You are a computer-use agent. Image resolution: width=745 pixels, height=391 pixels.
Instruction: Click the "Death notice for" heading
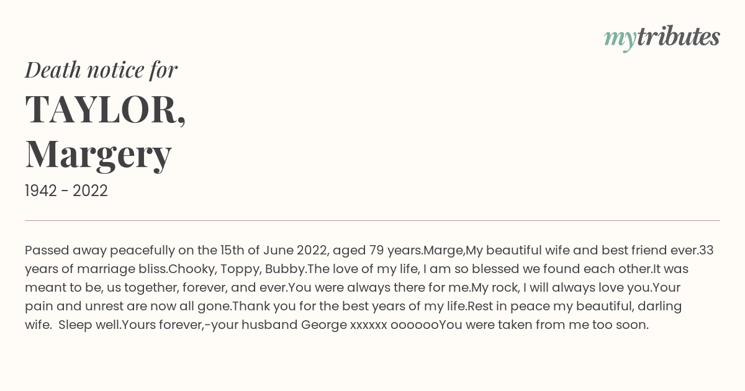[x=101, y=70]
